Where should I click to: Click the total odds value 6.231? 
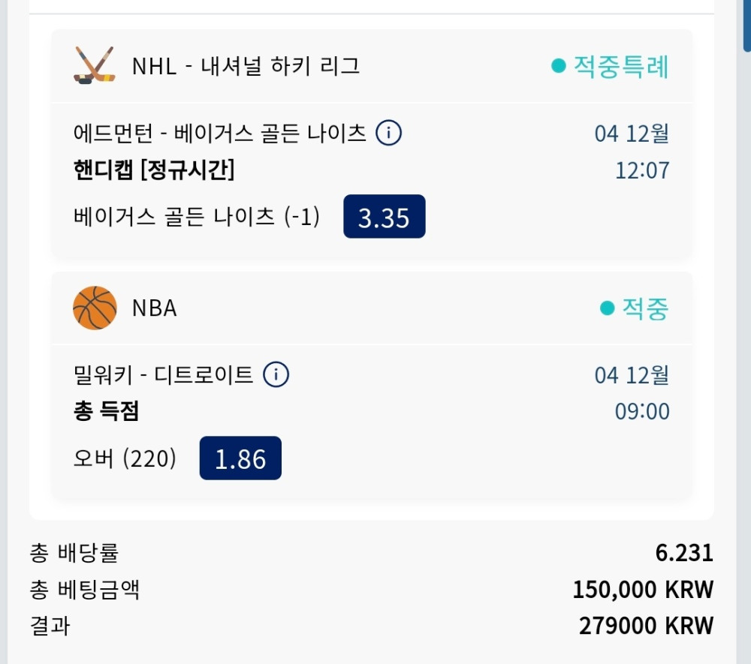click(683, 554)
